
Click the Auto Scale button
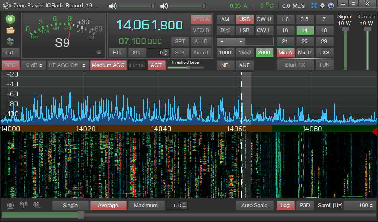point(254,206)
